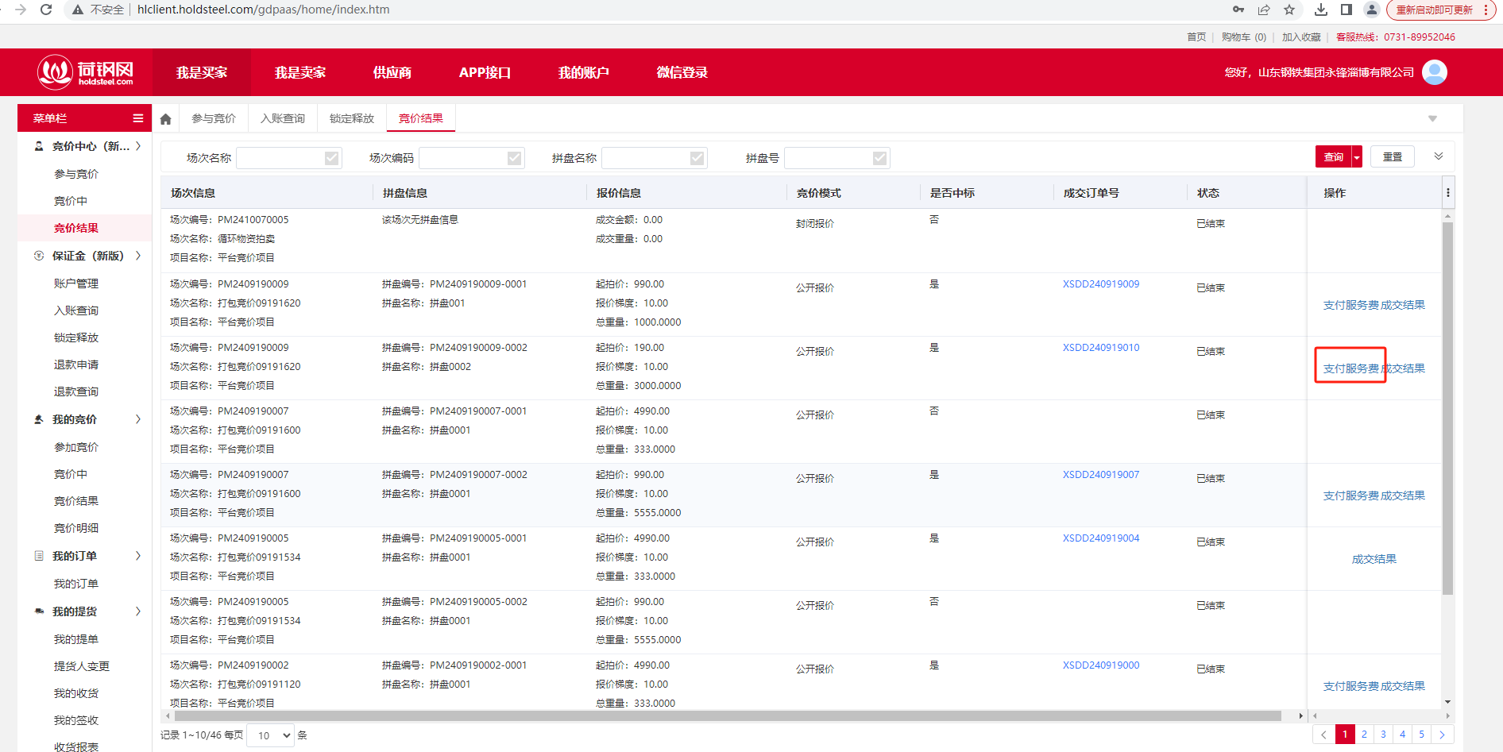
Task: Open the 拼盘号 selector box
Action: (x=837, y=158)
